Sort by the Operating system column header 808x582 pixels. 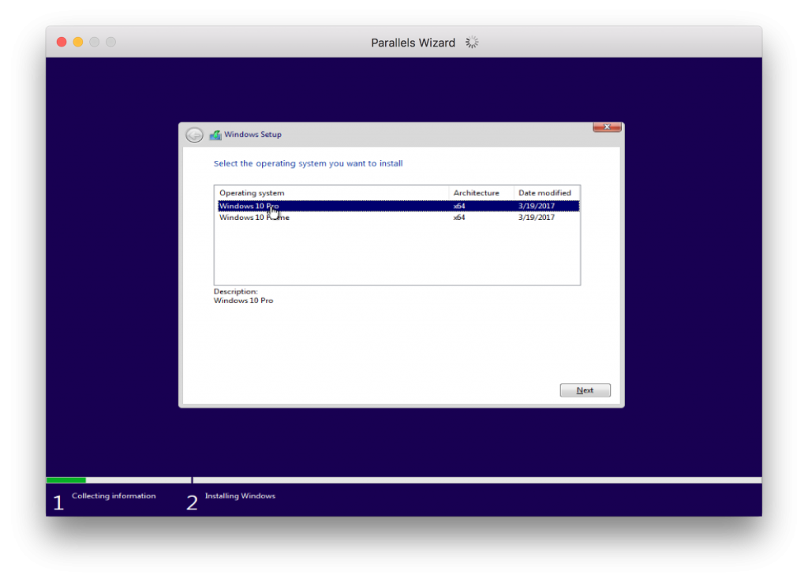coord(252,192)
